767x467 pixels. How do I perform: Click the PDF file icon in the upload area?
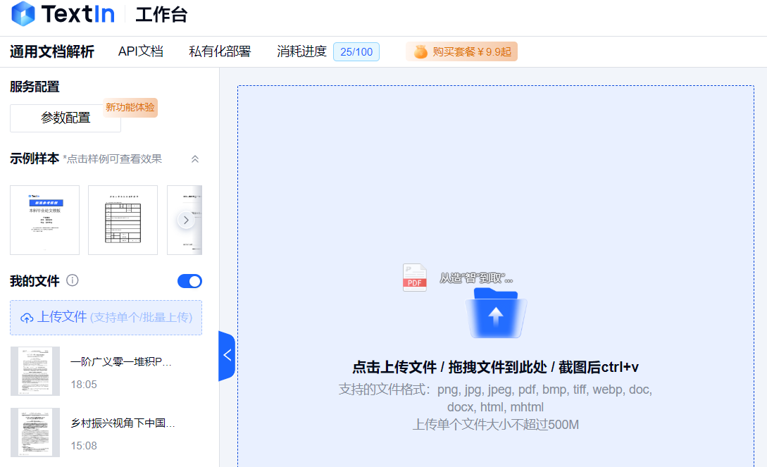415,279
